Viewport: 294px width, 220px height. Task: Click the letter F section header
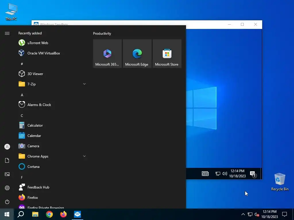click(22, 177)
